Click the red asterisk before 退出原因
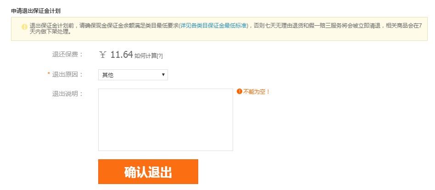Image resolution: width=435 pixels, height=190 pixels. click(49, 74)
